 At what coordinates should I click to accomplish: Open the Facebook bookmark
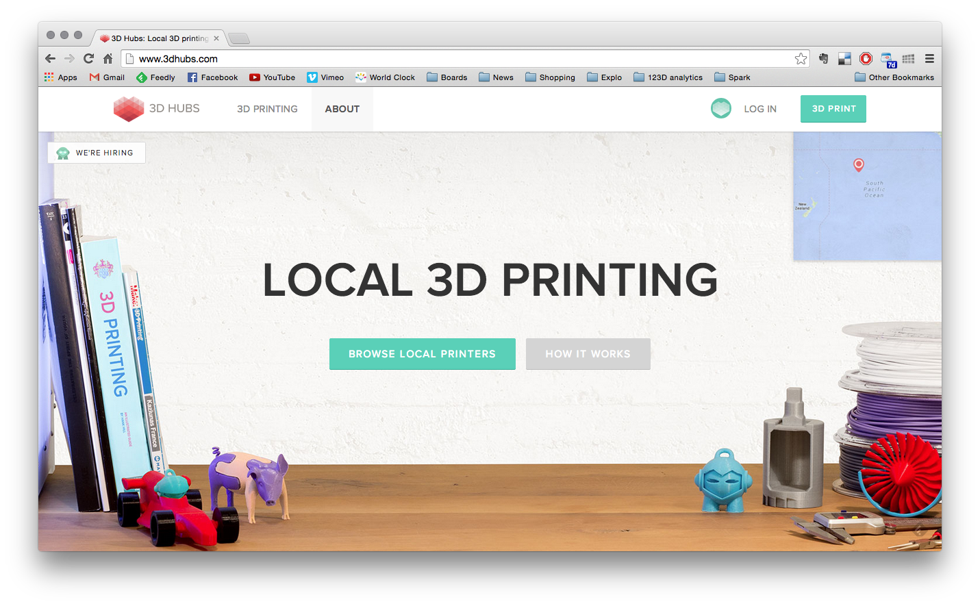pyautogui.click(x=212, y=77)
